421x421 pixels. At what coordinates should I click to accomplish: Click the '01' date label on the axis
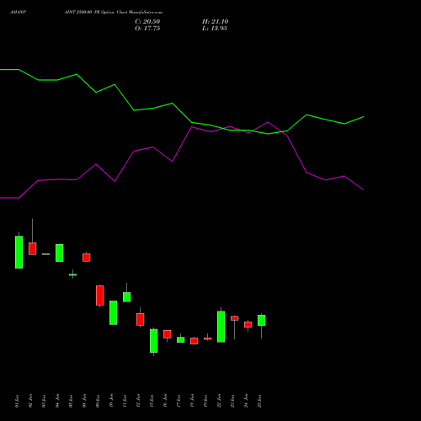pos(17,401)
